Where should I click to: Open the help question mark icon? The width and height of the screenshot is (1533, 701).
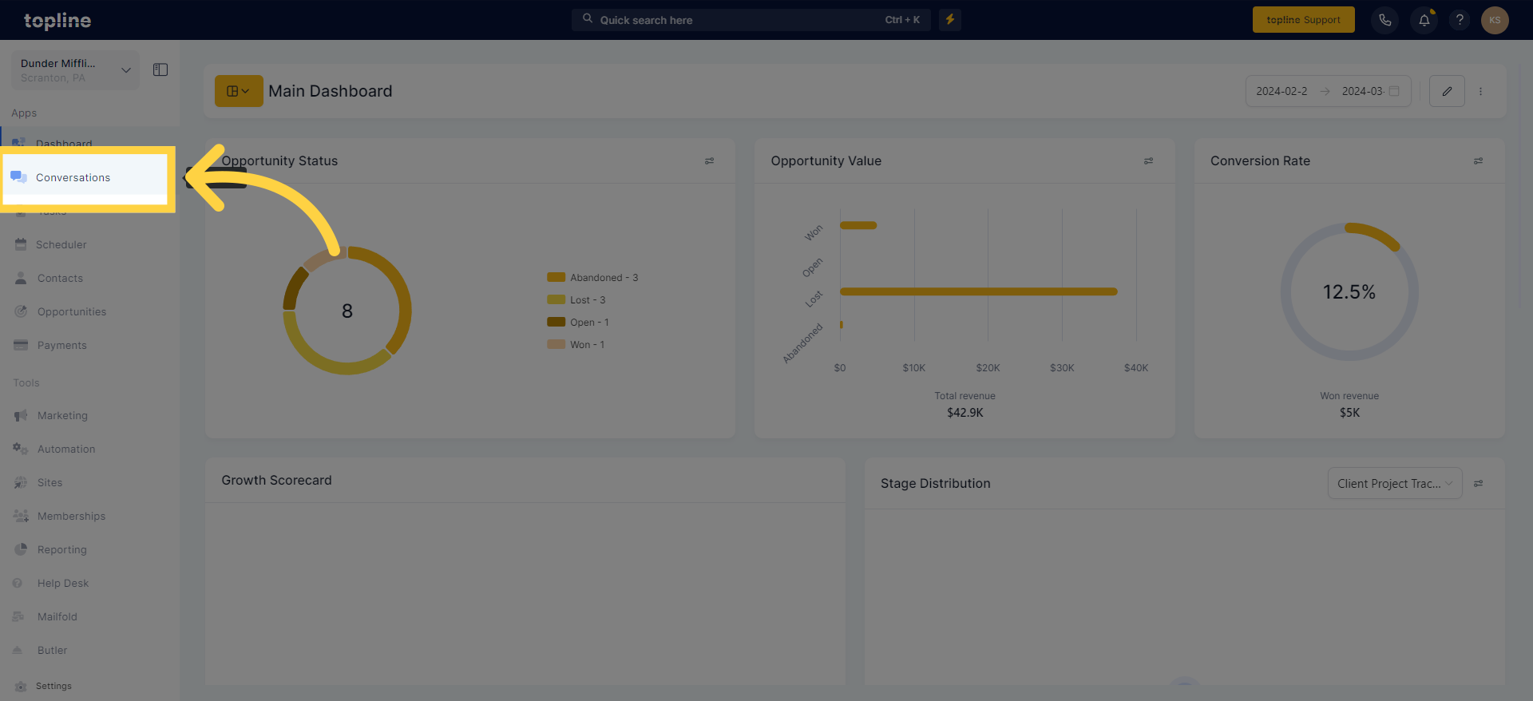pos(1460,20)
